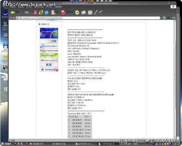182x146 pixels.
Task: Switch to the speed test IE taskbar button
Action: coord(107,144)
